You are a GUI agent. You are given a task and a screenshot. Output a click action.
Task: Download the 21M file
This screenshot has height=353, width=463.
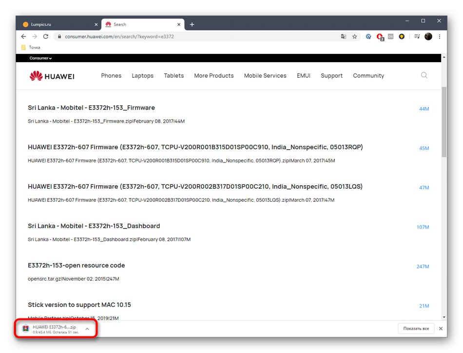[x=424, y=306]
